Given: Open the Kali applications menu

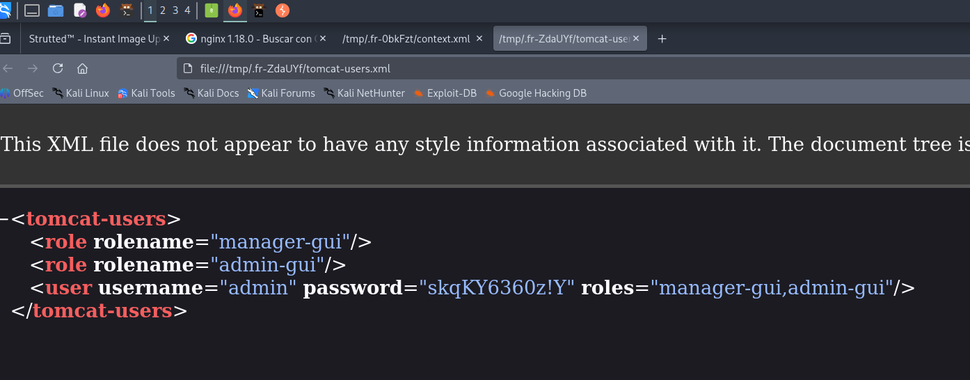Looking at the screenshot, I should coord(6,10).
